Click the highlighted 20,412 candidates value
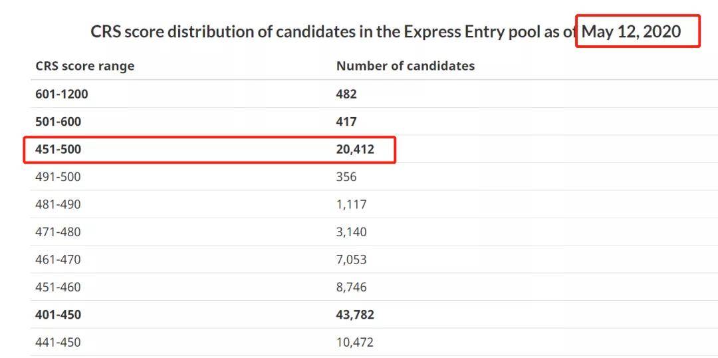 tap(355, 149)
